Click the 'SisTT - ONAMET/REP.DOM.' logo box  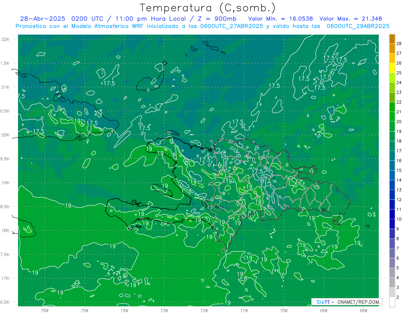[x=346, y=302]
